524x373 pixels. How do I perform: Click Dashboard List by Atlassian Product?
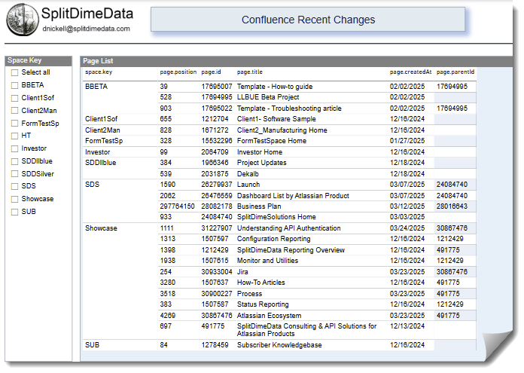[293, 196]
